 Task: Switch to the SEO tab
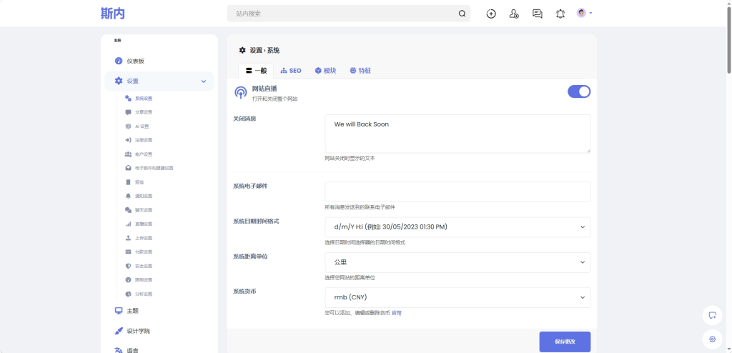(291, 71)
